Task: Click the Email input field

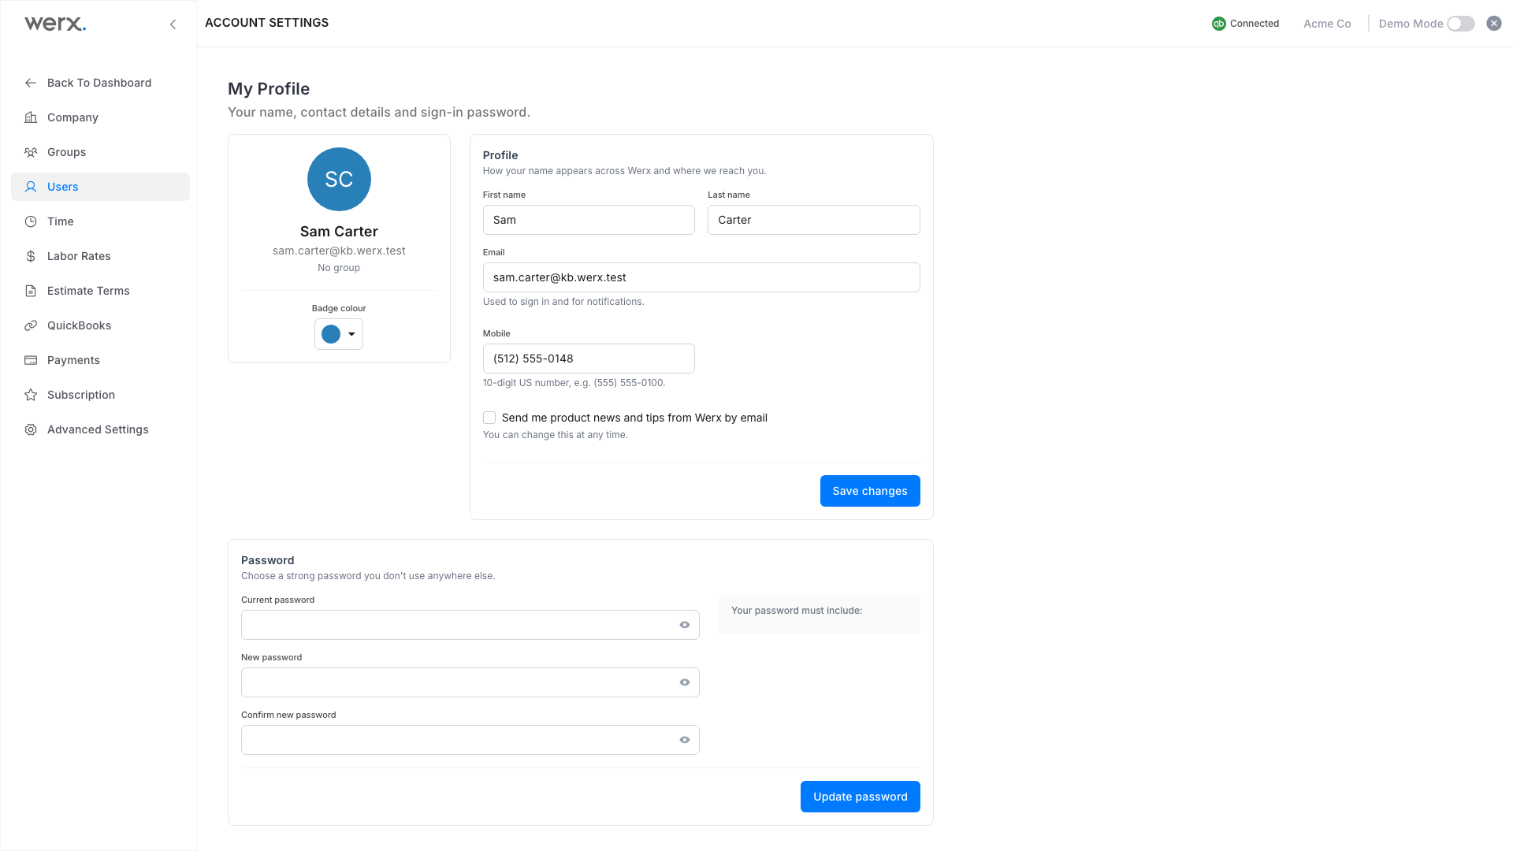Action: [x=701, y=277]
